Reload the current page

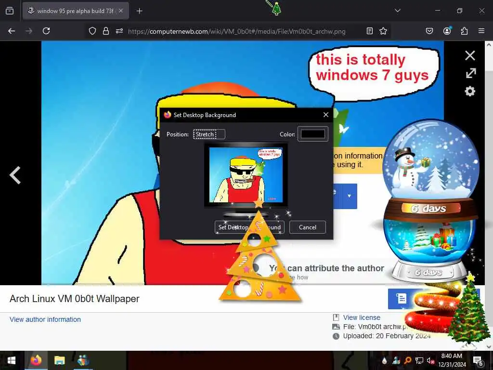[46, 31]
